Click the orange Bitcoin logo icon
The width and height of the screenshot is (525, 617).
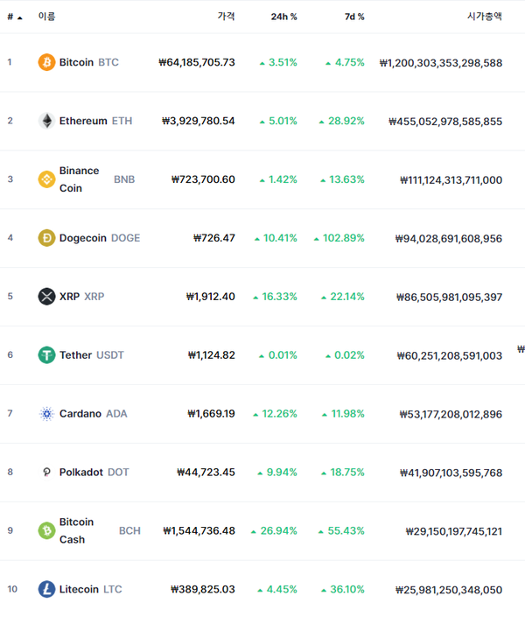[46, 62]
